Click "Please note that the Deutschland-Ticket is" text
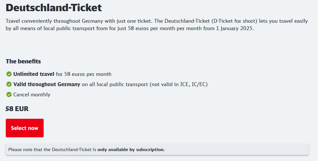318x161 pixels. pyautogui.click(x=52, y=149)
